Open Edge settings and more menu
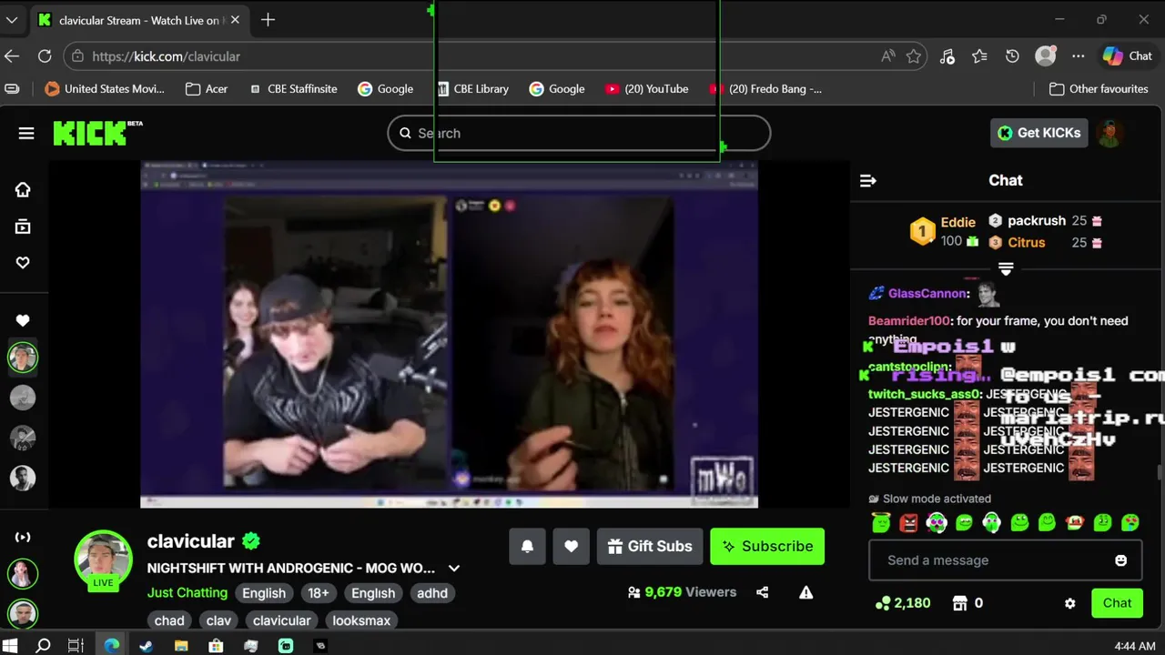This screenshot has height=655, width=1165. (x=1079, y=56)
